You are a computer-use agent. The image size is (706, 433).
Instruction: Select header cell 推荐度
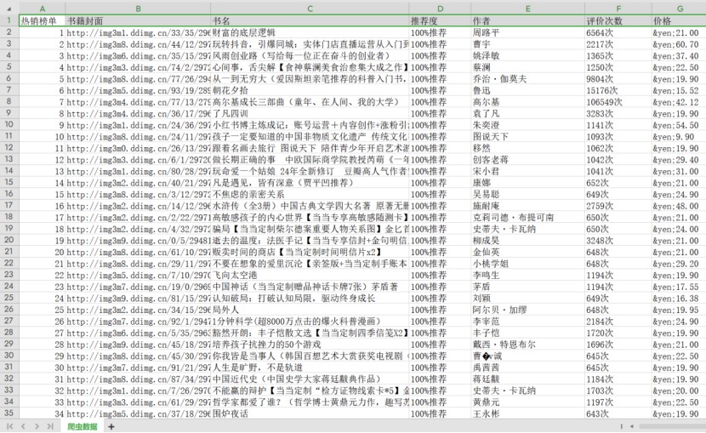pos(440,20)
